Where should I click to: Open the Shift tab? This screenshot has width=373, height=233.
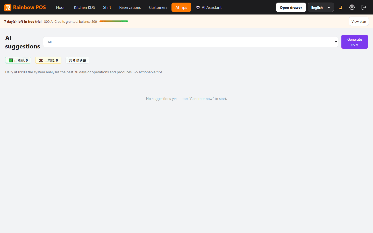107,7
